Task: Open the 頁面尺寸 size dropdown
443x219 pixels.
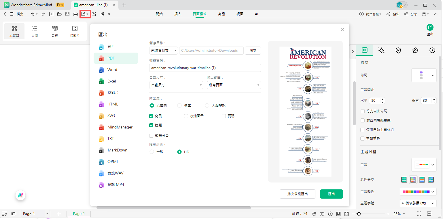Action: pos(176,85)
